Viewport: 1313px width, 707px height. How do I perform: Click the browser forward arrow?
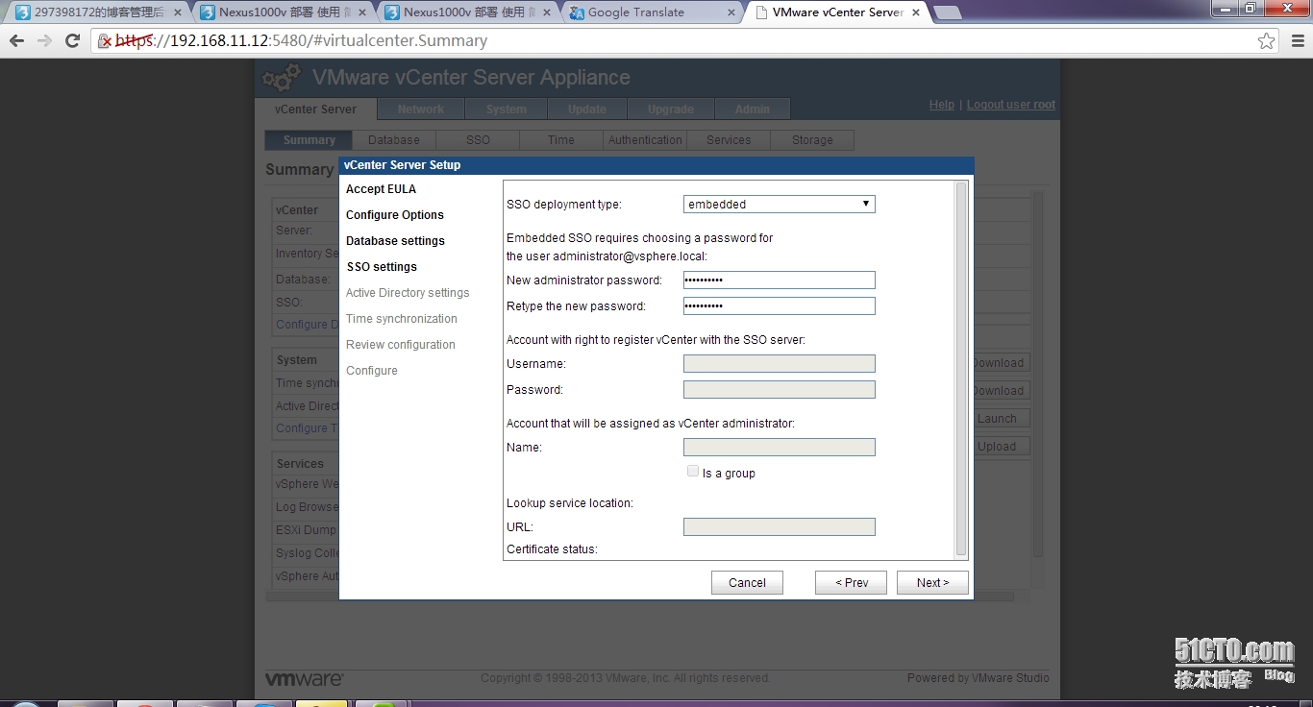(44, 40)
